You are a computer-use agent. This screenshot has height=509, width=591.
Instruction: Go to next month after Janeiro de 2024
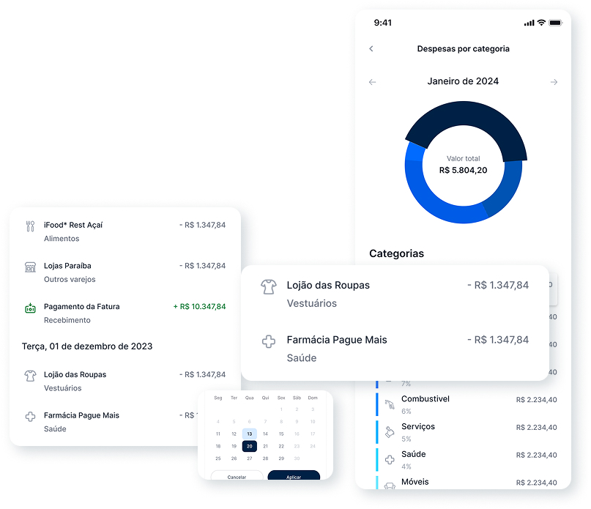point(554,82)
